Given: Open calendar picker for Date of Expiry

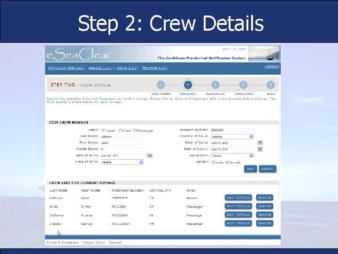Looking at the screenshot, I should pos(260,149).
